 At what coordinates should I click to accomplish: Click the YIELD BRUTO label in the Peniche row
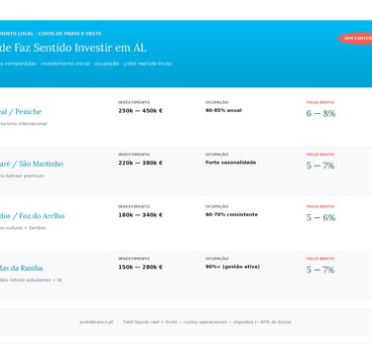click(320, 102)
